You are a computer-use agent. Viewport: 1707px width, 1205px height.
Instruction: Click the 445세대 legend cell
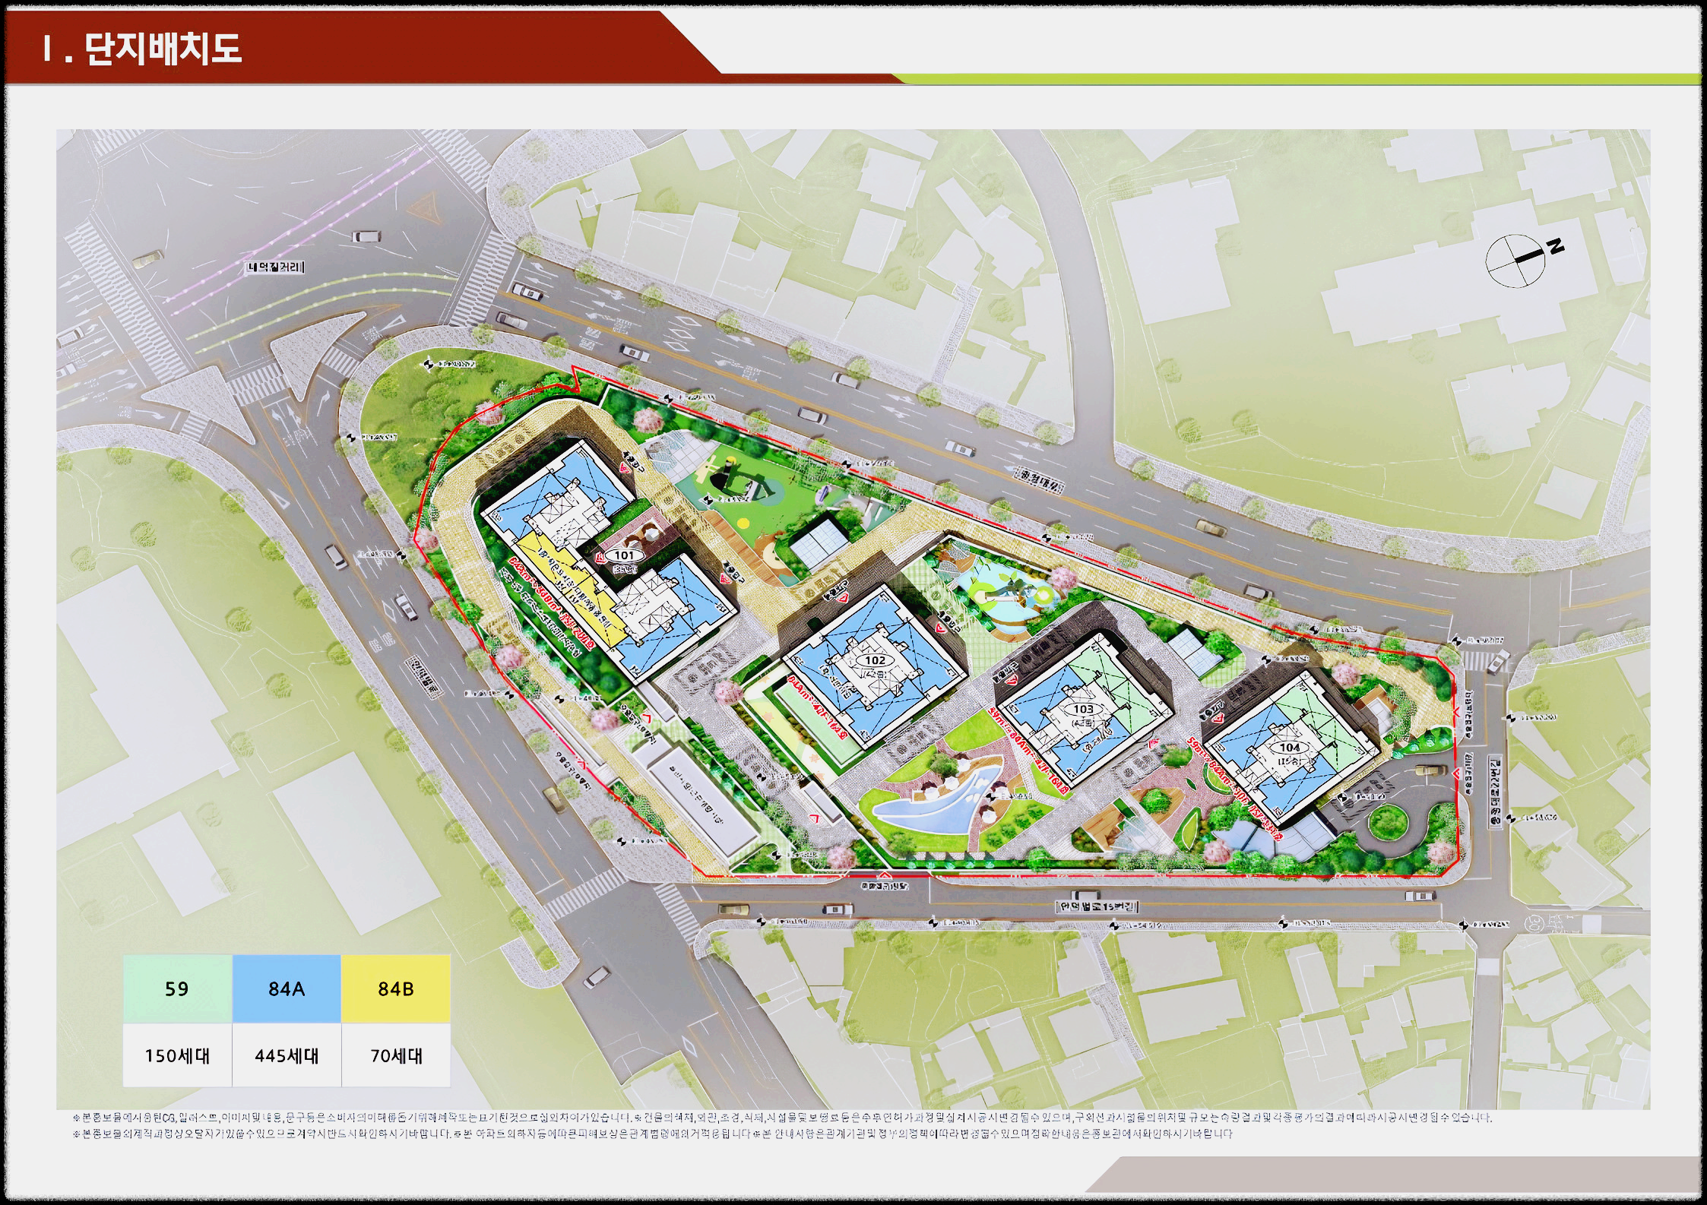pos(287,1055)
